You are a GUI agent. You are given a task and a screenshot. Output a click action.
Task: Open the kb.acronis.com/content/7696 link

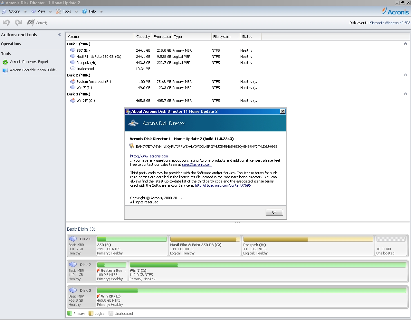pos(223,185)
